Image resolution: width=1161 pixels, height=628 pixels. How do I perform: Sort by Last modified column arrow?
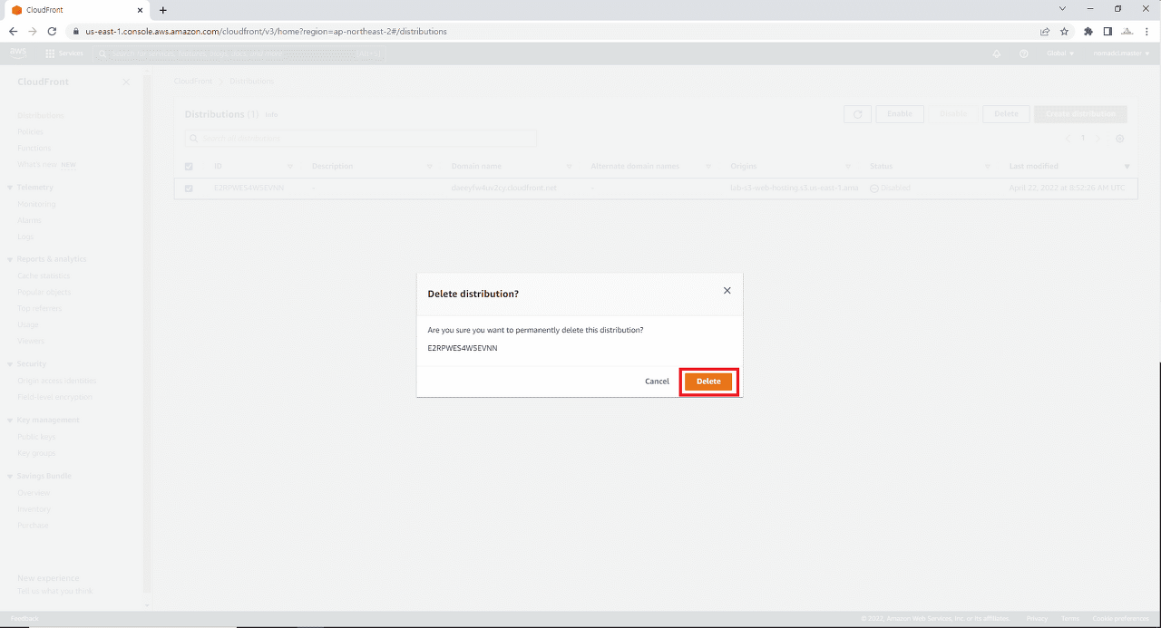1127,167
